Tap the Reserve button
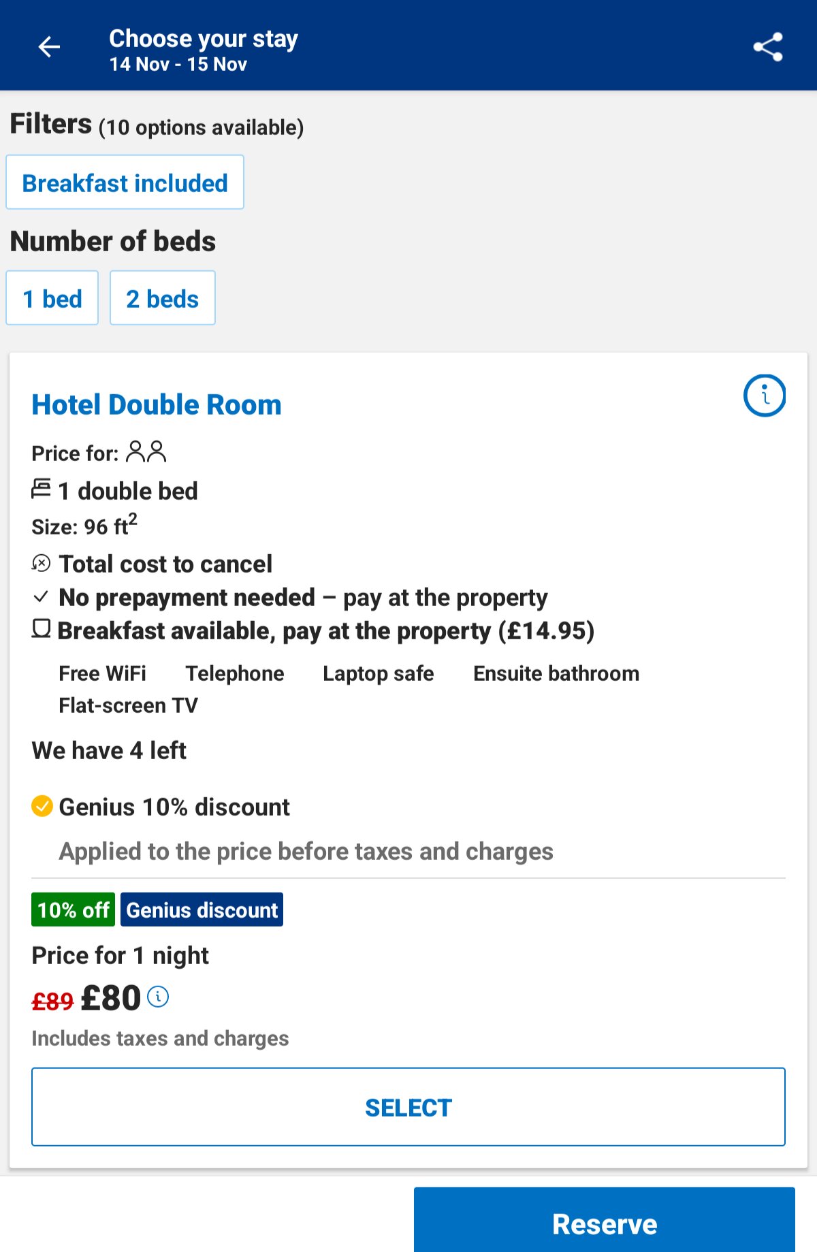The image size is (817, 1252). coord(605,1223)
